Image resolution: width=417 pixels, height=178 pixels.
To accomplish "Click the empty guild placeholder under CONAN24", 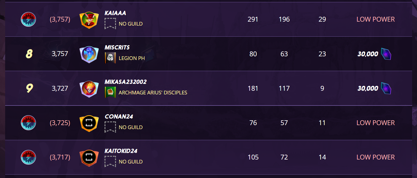I will pos(110,127).
